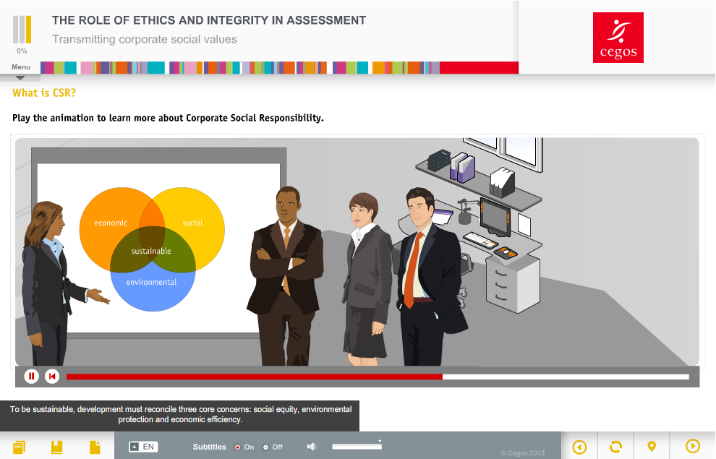The width and height of the screenshot is (716, 459).
Task: Go to the previous page arrow
Action: [x=579, y=447]
